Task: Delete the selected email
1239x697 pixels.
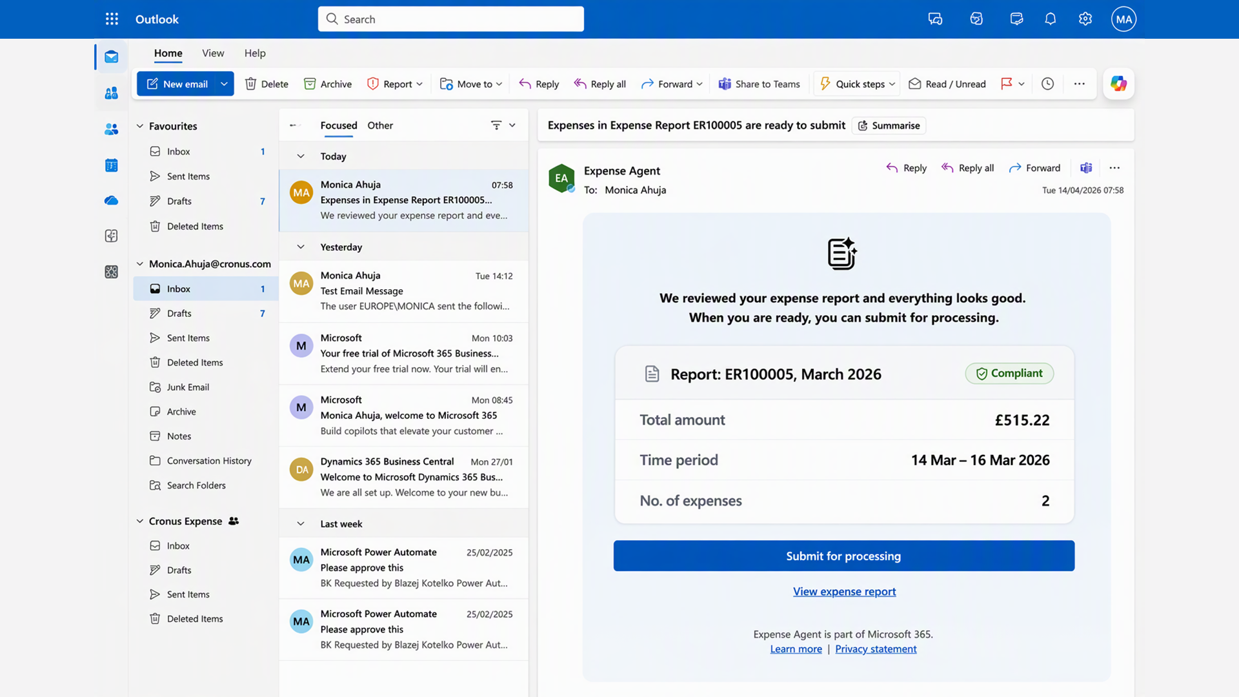Action: pos(267,84)
